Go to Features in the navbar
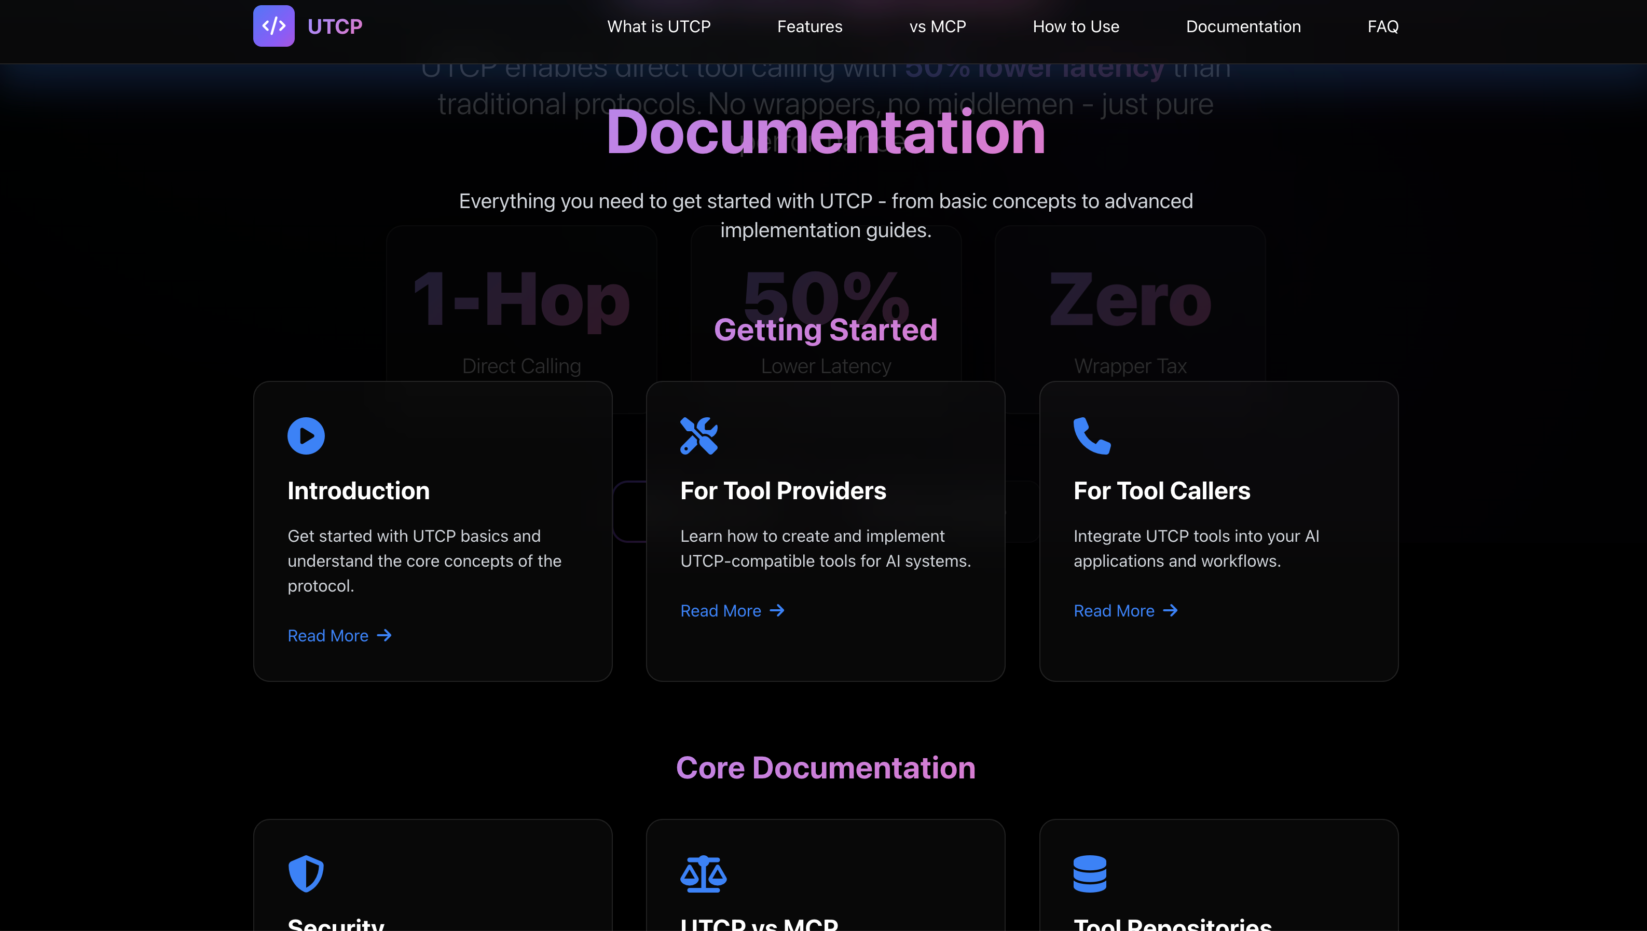 (x=809, y=26)
